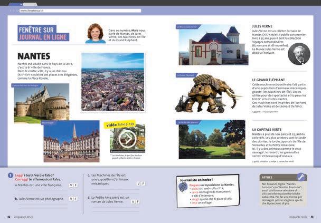Click the answer line under statement b
The image size is (321, 223).
(x=43, y=206)
